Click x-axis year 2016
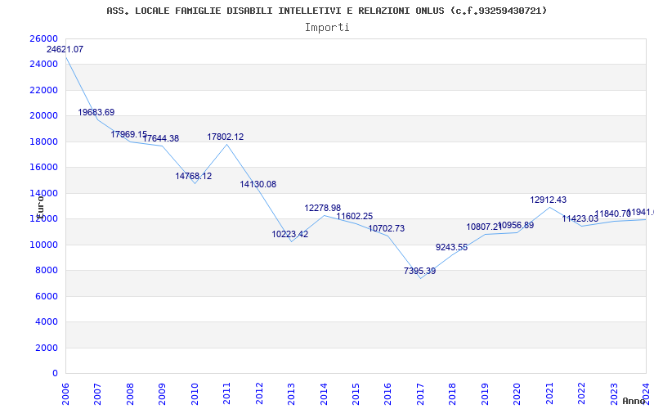654x409 pixels. click(x=388, y=394)
